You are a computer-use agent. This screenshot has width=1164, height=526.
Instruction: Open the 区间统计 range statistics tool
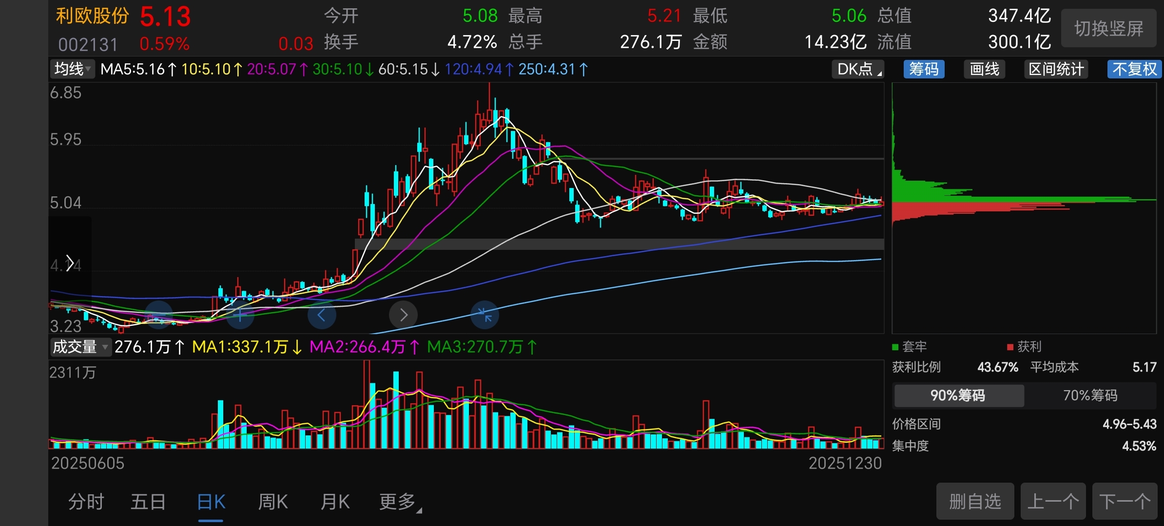click(x=1056, y=69)
